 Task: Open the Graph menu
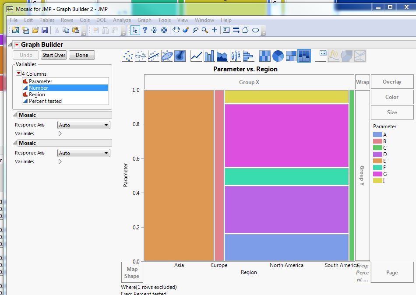(x=144, y=20)
